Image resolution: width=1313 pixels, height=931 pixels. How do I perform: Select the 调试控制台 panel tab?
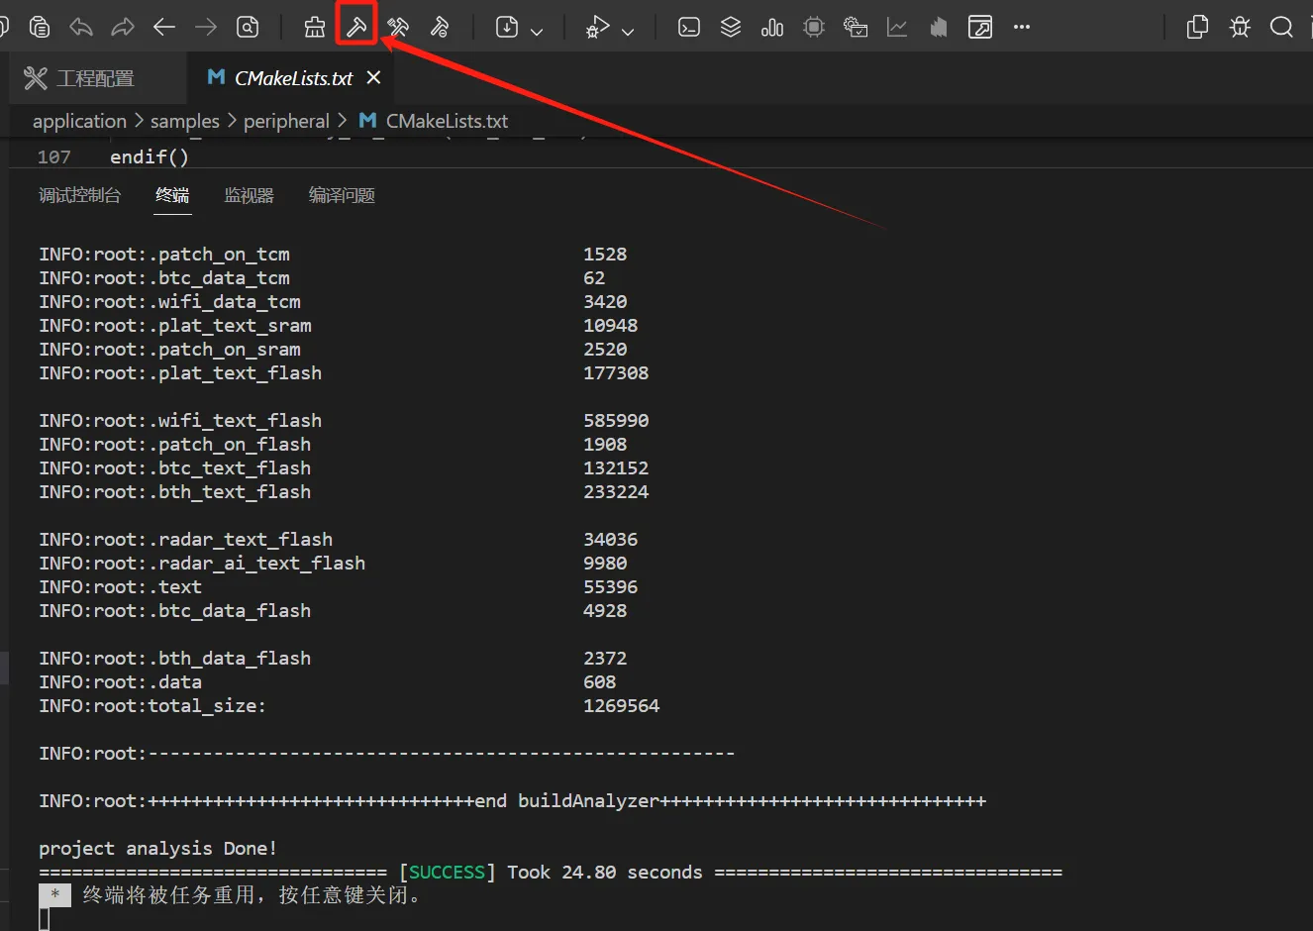tap(79, 195)
